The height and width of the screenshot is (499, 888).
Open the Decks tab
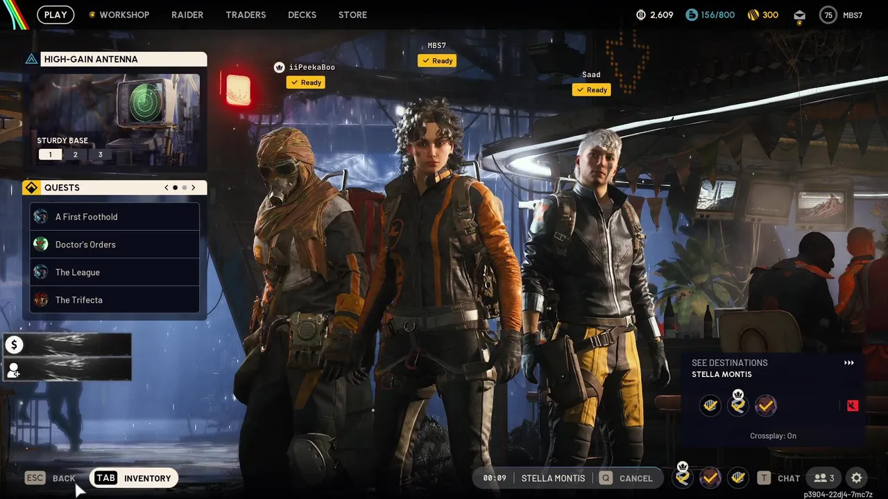pyautogui.click(x=302, y=15)
